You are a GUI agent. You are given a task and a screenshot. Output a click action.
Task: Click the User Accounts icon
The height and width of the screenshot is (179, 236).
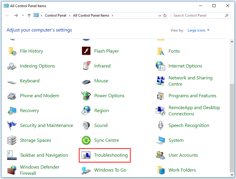160,155
